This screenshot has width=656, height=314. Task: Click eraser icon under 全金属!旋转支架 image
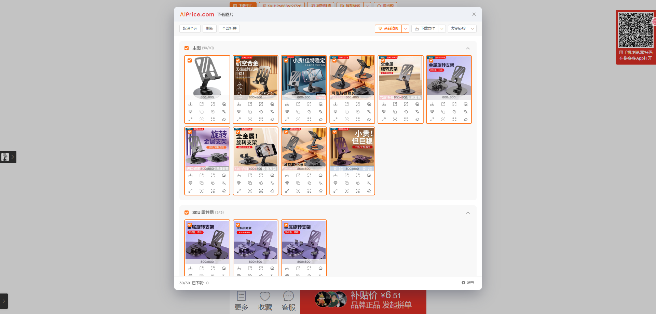point(272,191)
